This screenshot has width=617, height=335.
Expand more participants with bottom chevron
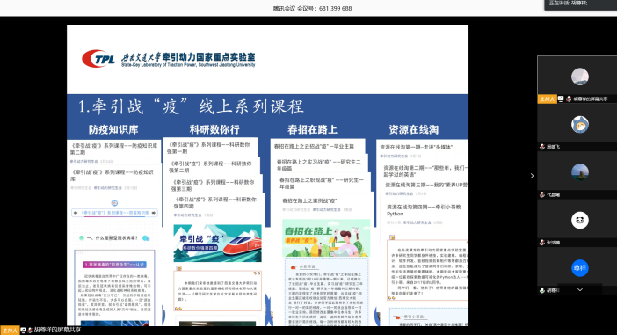579,290
